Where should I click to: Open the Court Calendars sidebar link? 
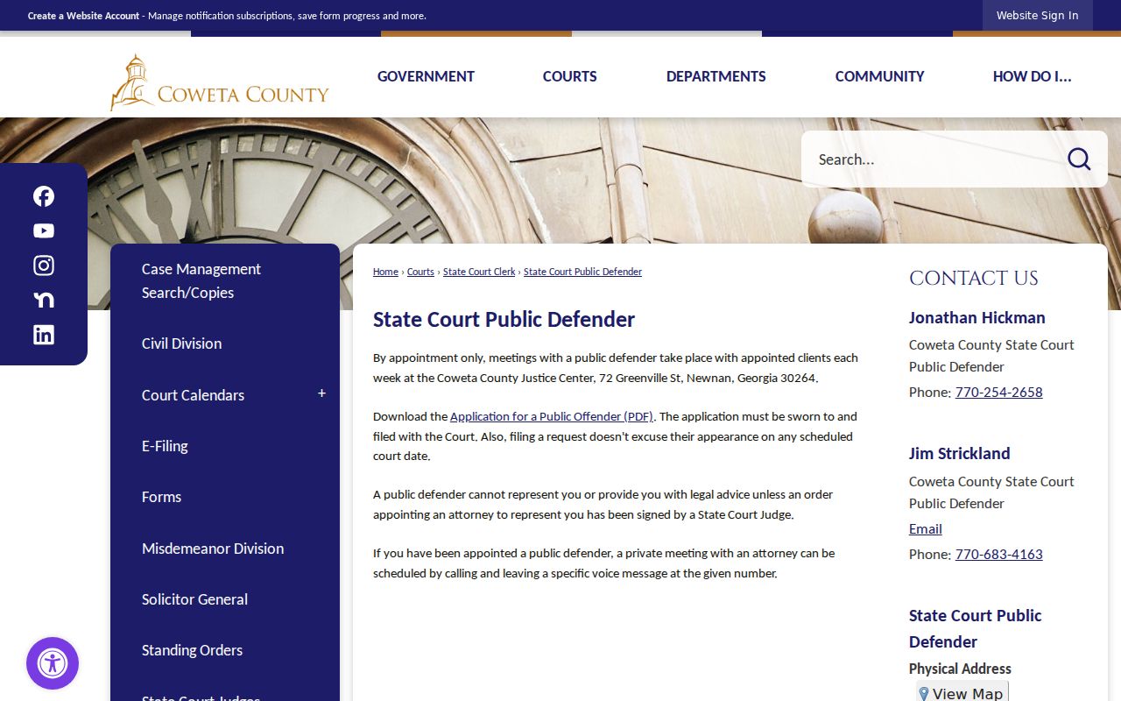click(x=193, y=395)
